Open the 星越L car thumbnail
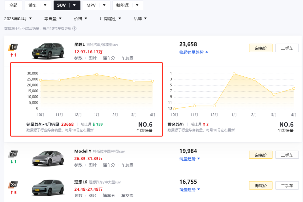 (48, 51)
